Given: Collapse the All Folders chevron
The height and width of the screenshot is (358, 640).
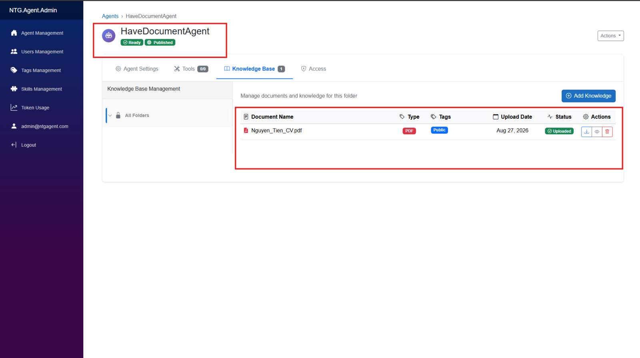Looking at the screenshot, I should tap(110, 116).
